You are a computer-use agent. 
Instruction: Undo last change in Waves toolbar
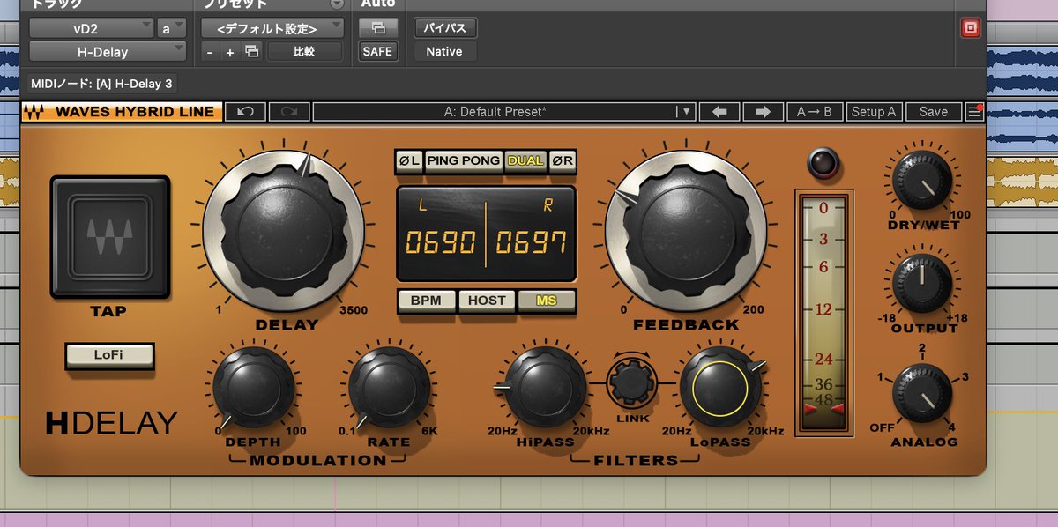[x=246, y=112]
